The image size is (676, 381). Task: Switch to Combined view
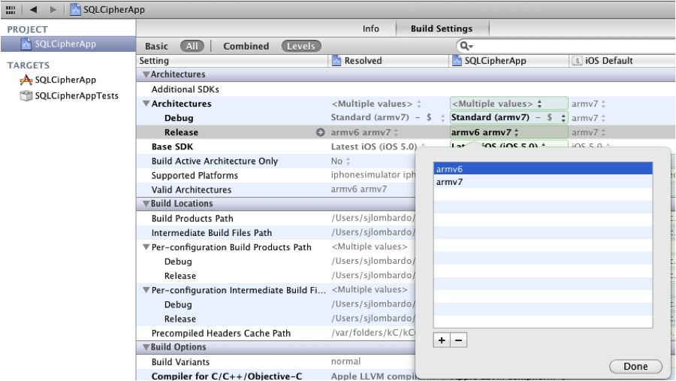246,46
